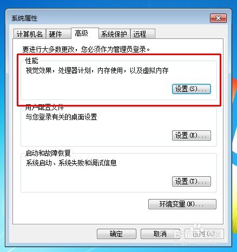
Task: Click the 性能 group label
Action: [x=32, y=61]
